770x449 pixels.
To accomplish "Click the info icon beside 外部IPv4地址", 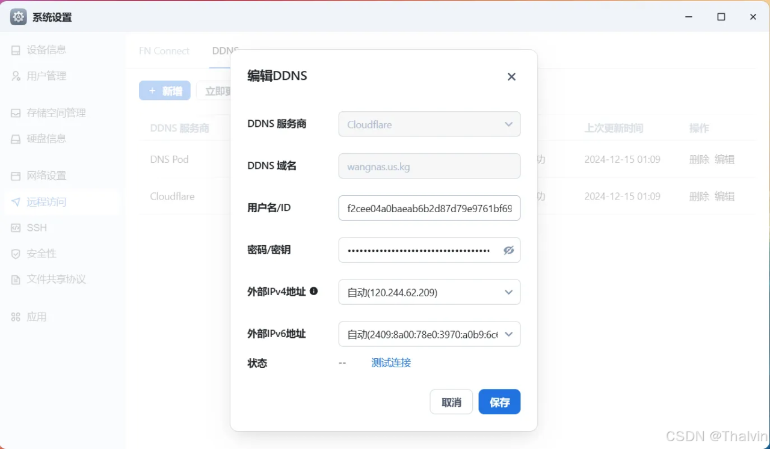I will (x=313, y=292).
